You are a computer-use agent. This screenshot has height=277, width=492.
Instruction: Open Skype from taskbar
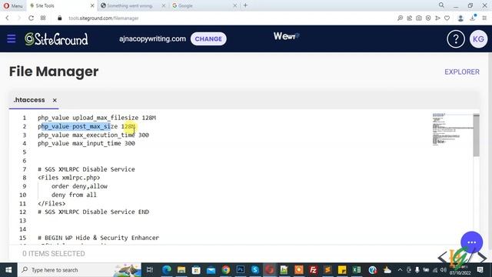(x=255, y=270)
